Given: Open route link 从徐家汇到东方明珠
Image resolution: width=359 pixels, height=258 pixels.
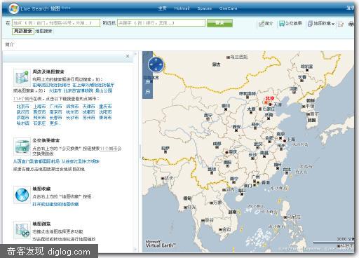Looking at the screenshot, I should (81, 161).
